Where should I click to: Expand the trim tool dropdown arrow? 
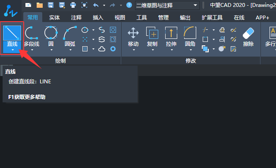(213, 30)
